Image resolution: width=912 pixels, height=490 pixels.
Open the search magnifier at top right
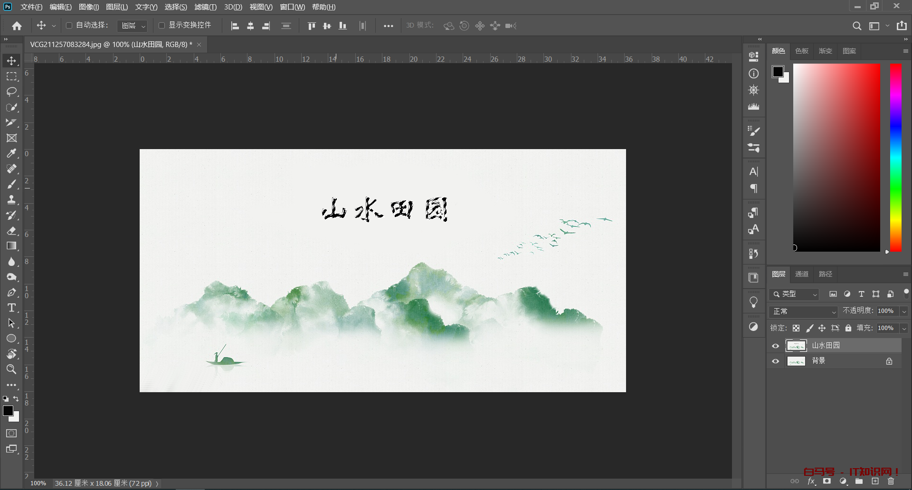click(857, 26)
